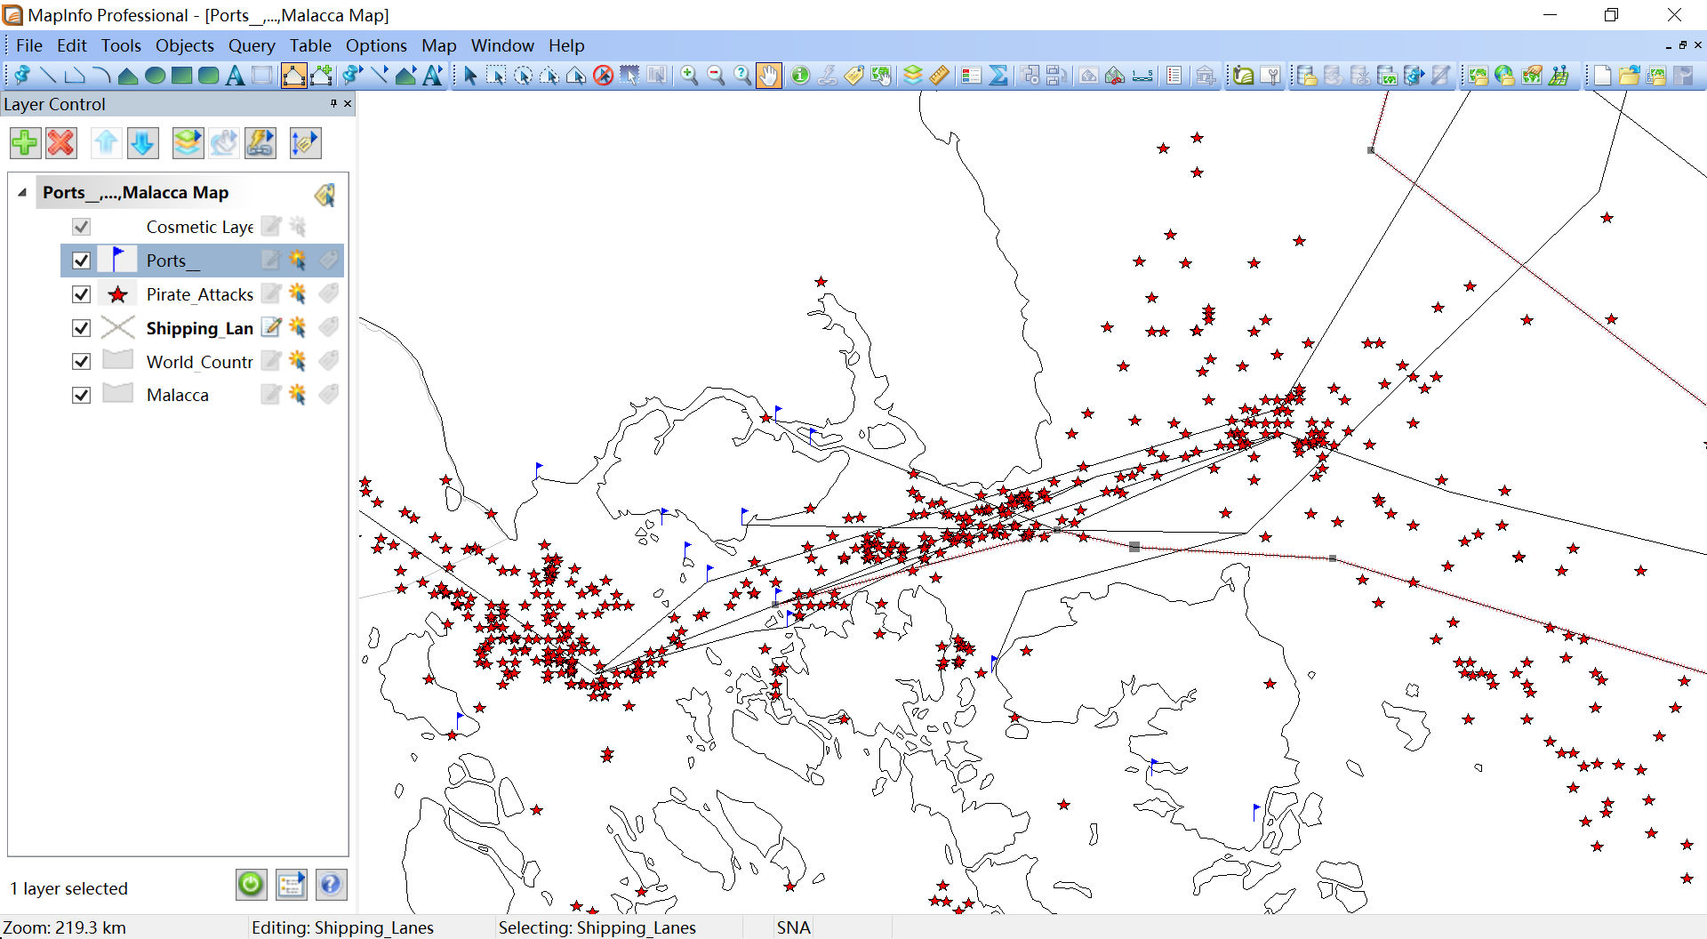The height and width of the screenshot is (939, 1707).
Task: Select the Arc drawing tool
Action: point(101,76)
